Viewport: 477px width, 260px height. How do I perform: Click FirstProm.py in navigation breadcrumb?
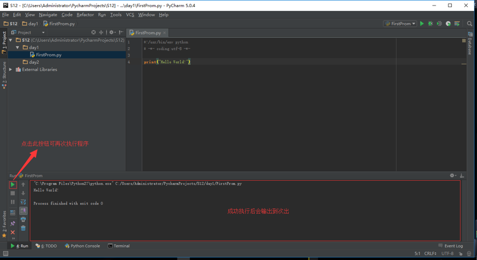coord(59,24)
